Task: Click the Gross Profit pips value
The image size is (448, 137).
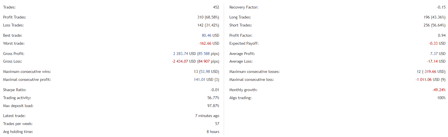Action: [208, 54]
